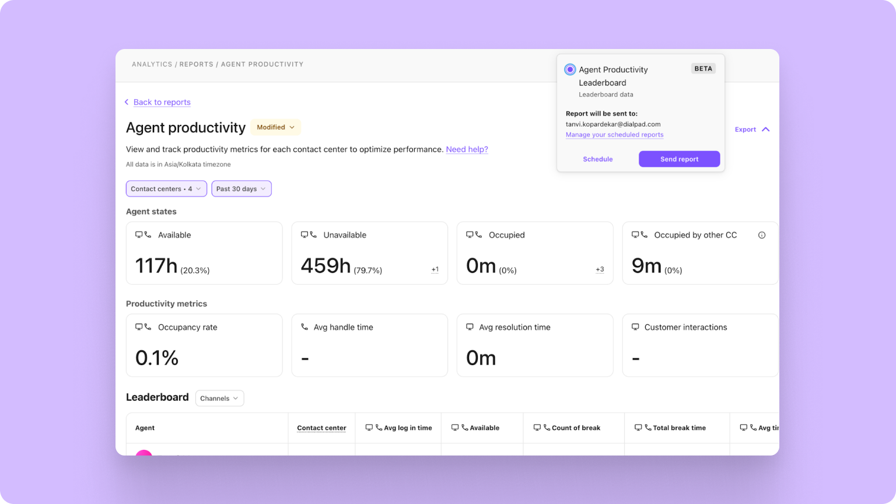Open REPORTS from the breadcrumb trail
This screenshot has height=504, width=896.
click(197, 64)
